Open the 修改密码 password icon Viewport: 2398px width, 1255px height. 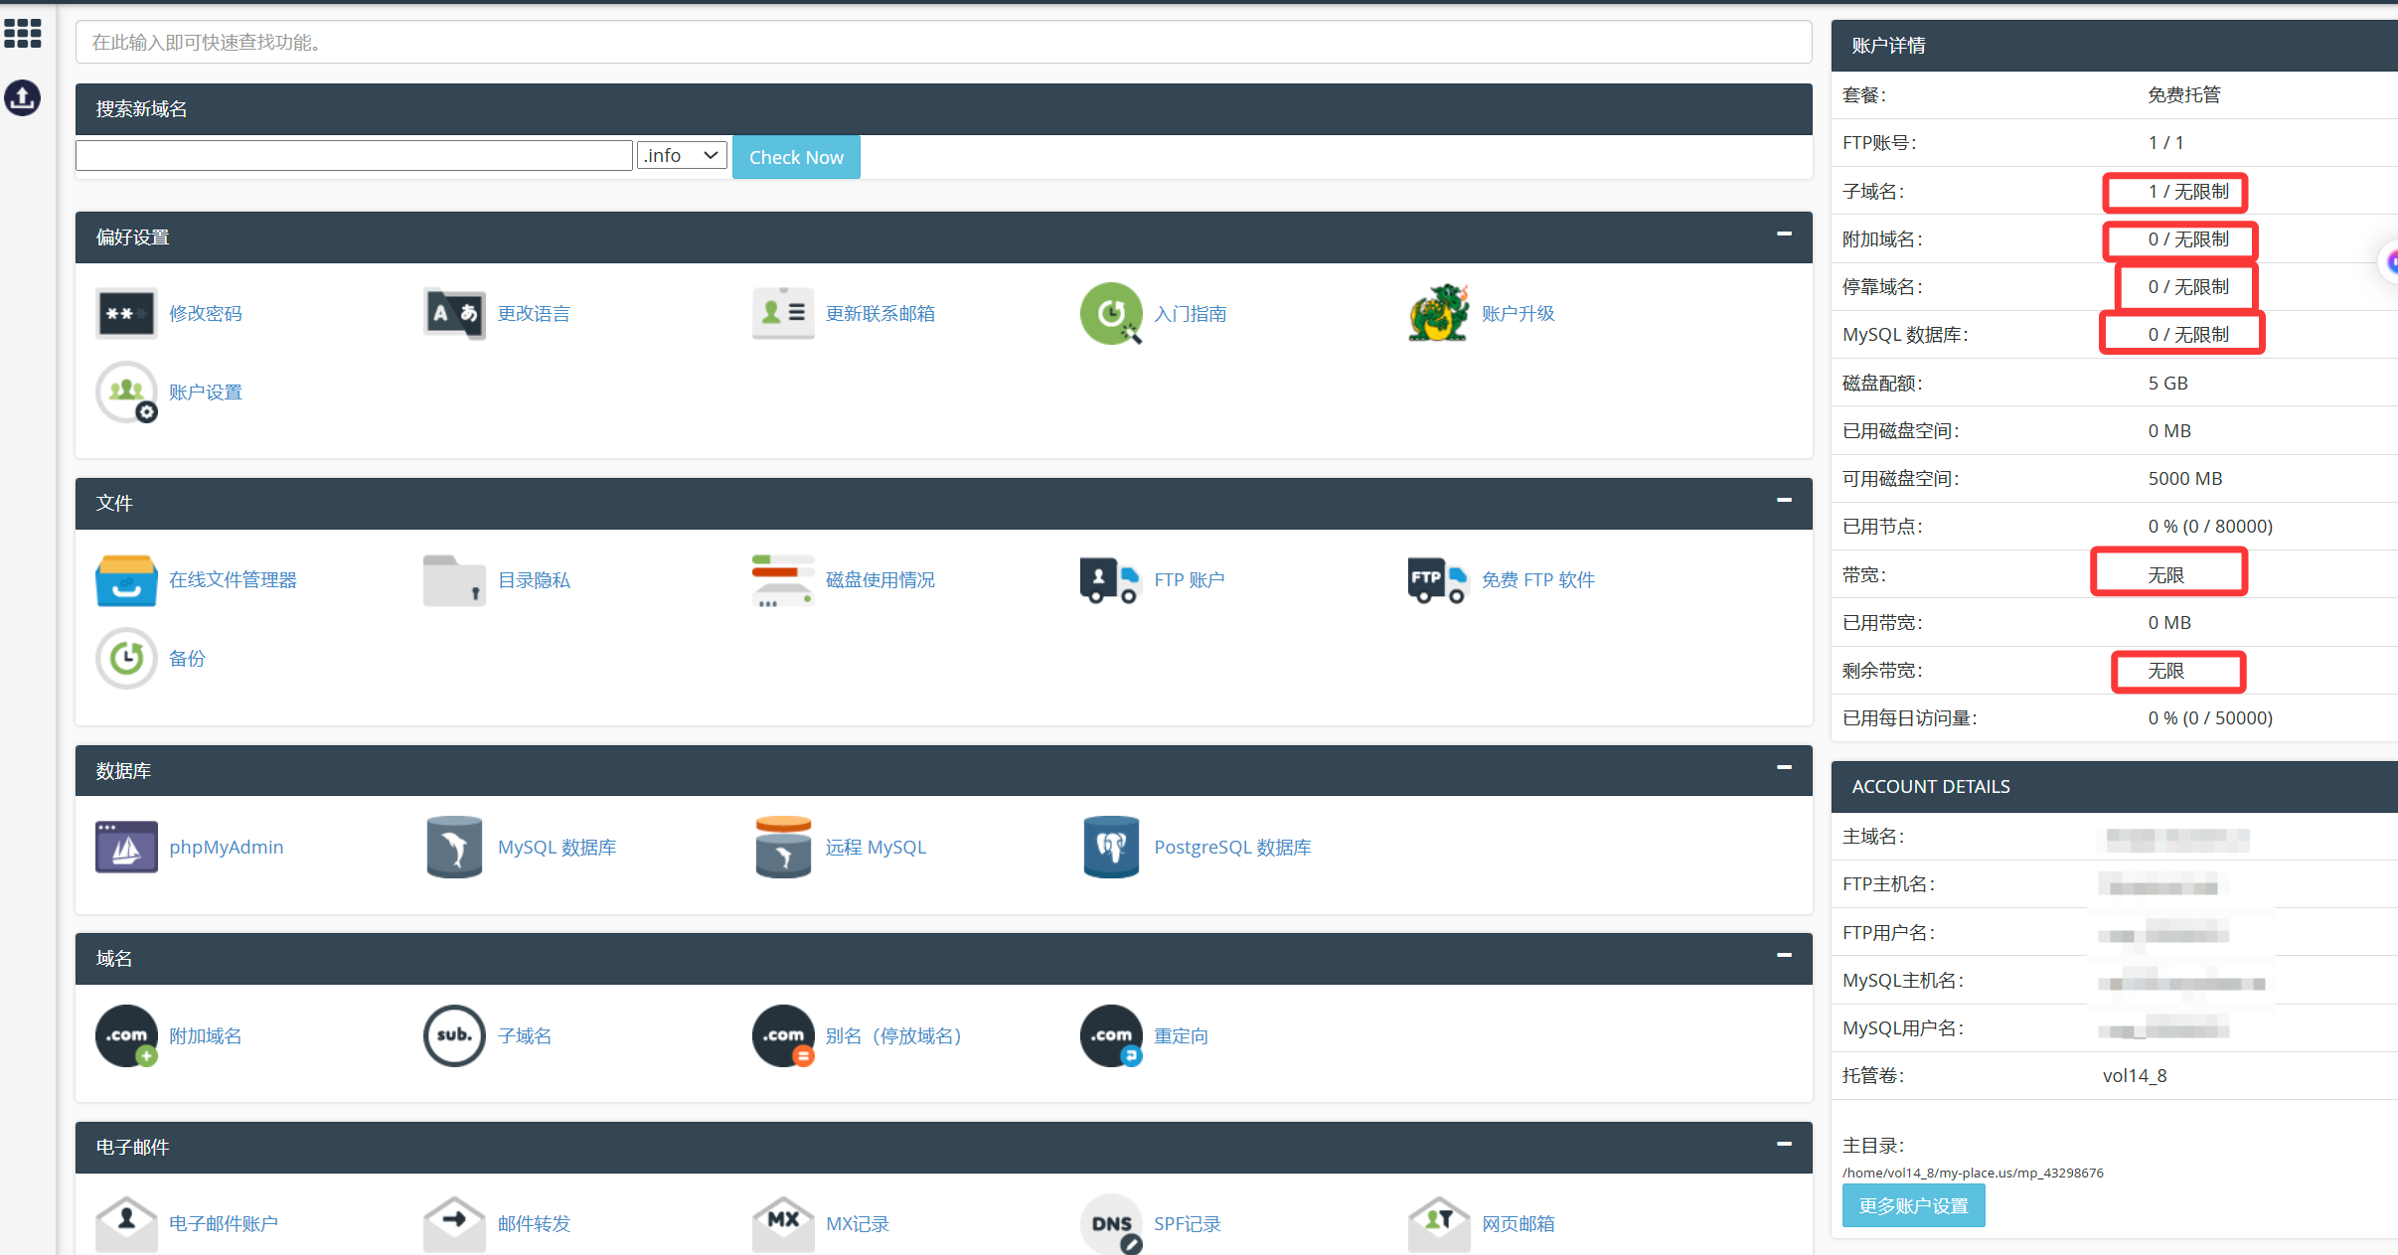click(x=126, y=313)
